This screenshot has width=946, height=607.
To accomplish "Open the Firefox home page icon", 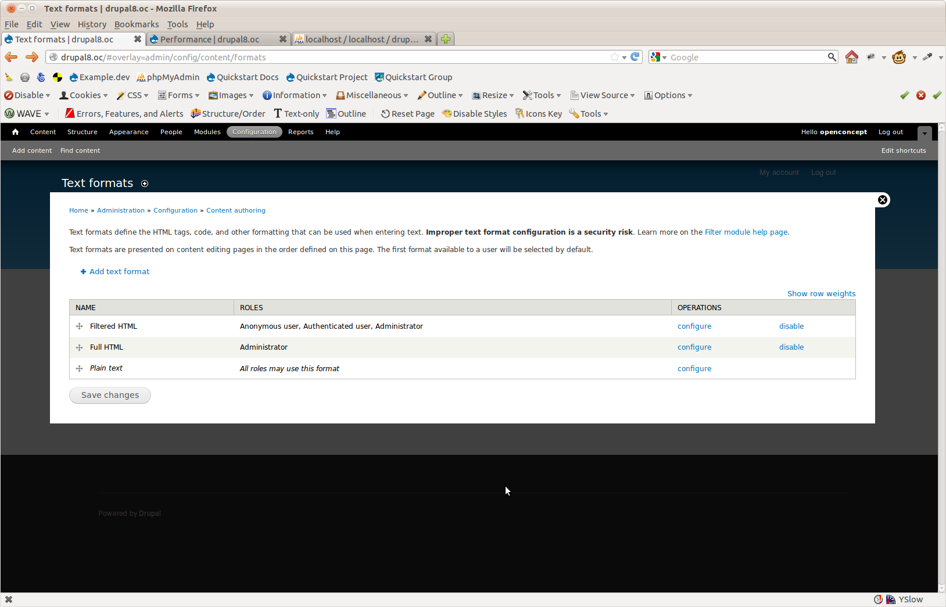I will pos(852,57).
